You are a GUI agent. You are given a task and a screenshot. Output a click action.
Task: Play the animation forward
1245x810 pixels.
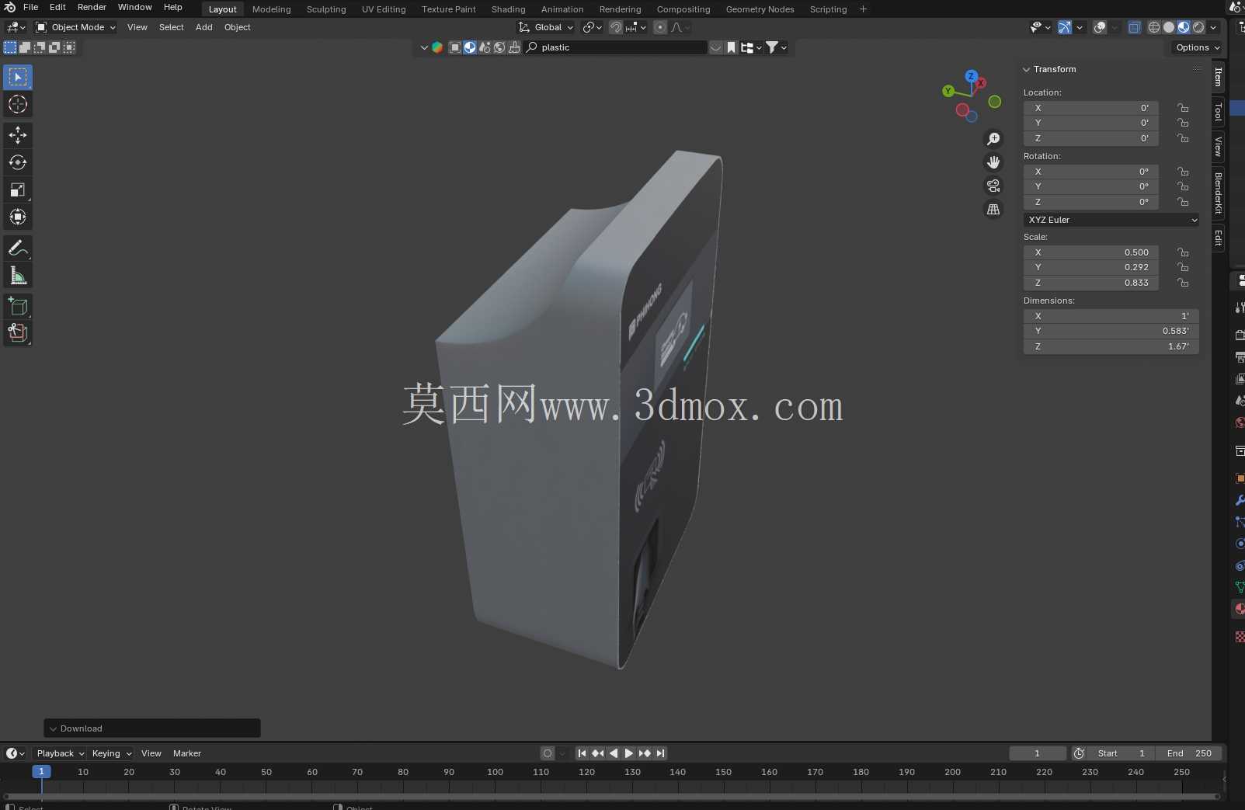tap(628, 753)
